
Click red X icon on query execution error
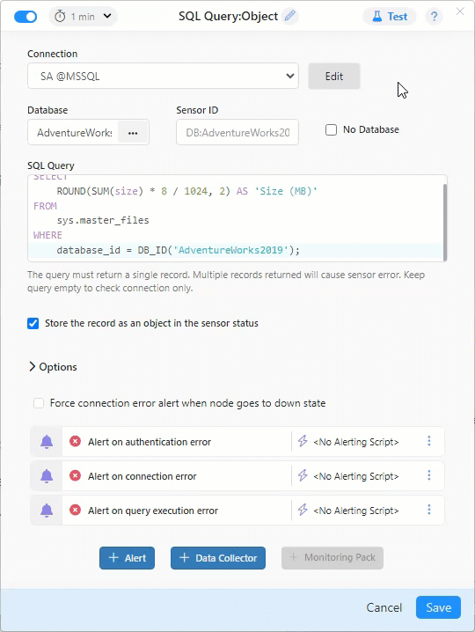[x=75, y=510]
